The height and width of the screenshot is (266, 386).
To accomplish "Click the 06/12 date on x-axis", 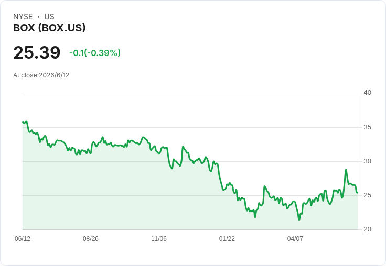I will [23, 238].
